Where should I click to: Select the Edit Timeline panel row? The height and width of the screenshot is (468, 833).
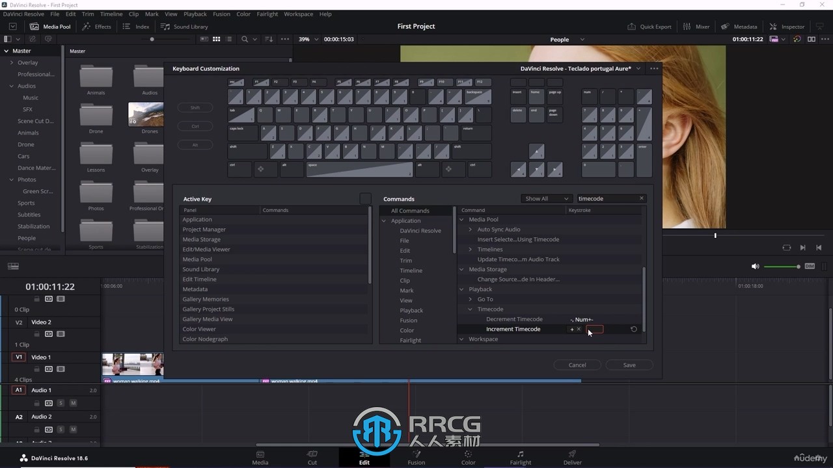point(273,279)
